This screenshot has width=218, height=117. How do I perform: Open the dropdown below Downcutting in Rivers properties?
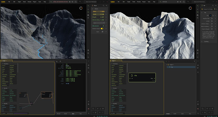pyautogui.click(x=99, y=23)
